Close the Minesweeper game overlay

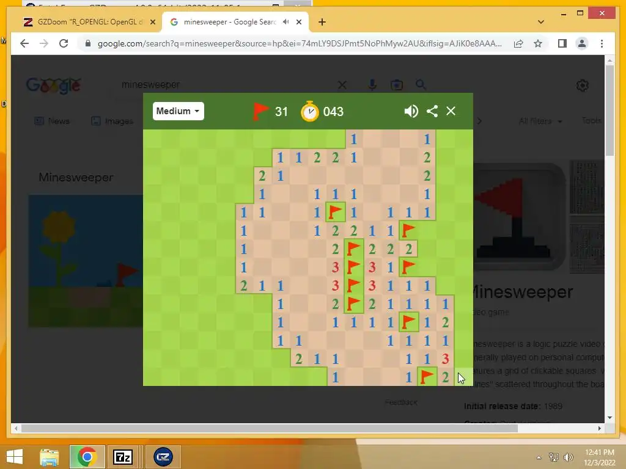click(451, 111)
